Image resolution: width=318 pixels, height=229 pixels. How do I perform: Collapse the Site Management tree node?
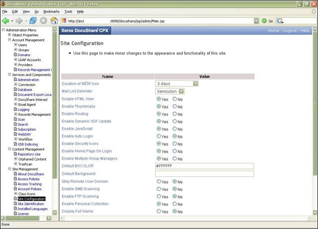coord(9,169)
